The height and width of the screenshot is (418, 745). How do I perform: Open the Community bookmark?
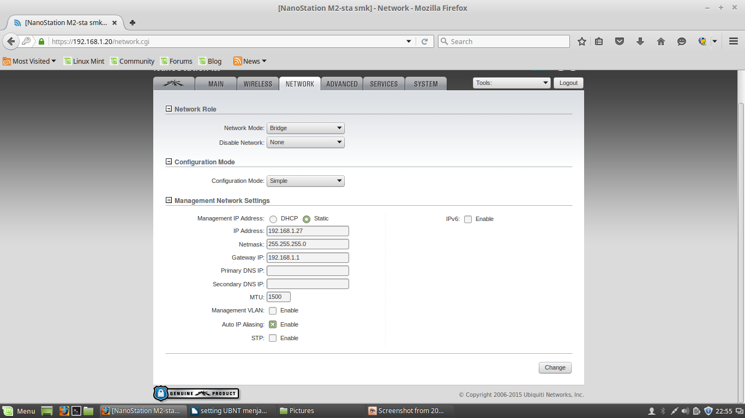(133, 61)
